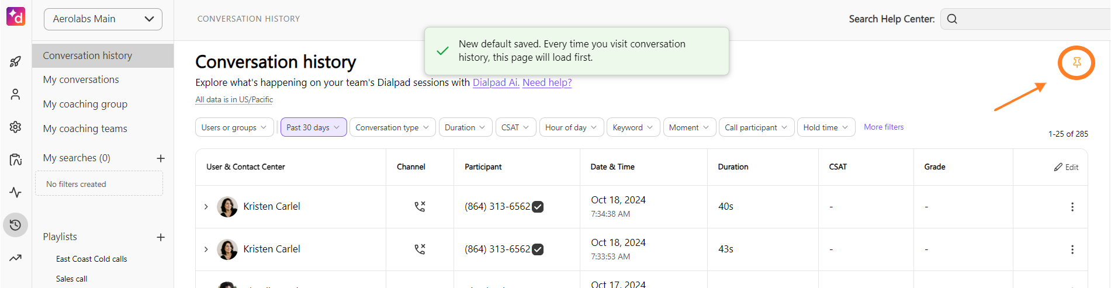
Task: Open the CSAT filter dropdown
Action: pos(515,127)
